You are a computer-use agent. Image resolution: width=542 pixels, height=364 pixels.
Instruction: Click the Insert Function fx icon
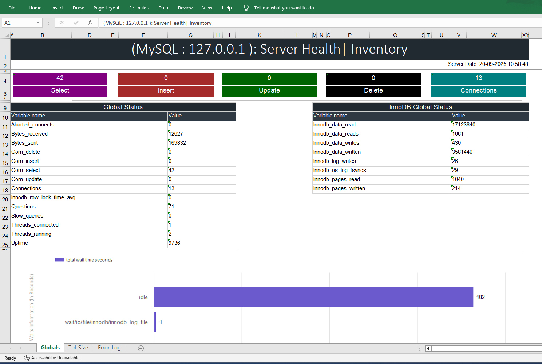pyautogui.click(x=90, y=23)
